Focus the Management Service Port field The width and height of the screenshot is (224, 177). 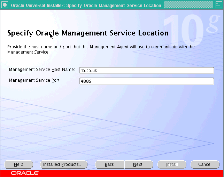pyautogui.click(x=146, y=81)
